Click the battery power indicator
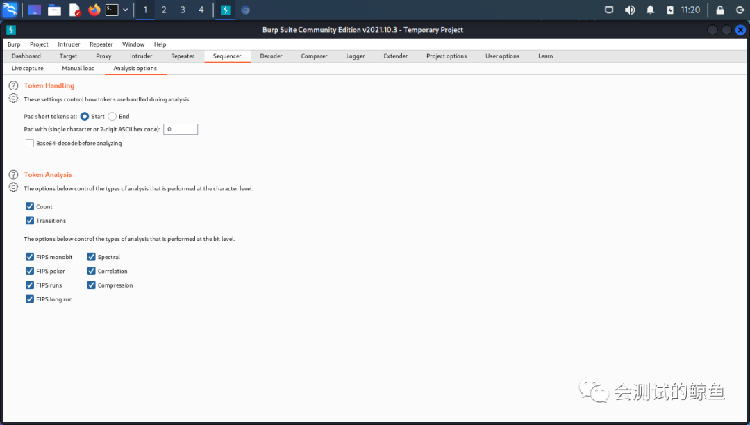Viewport: 750px width, 425px height. [670, 10]
